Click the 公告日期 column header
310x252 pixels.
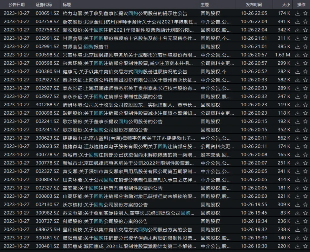coord(16,5)
